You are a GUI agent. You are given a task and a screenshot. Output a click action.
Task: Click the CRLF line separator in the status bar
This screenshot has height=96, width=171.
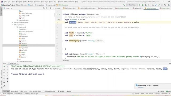pos(146,94)
